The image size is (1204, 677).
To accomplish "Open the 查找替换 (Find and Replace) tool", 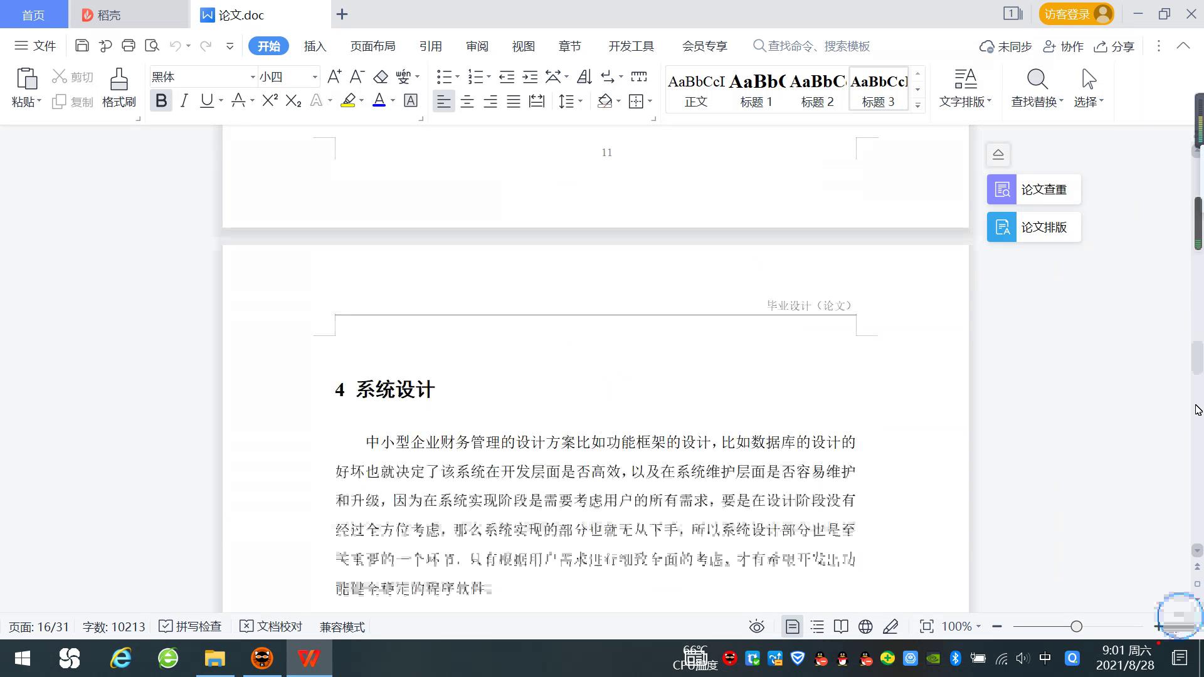I will coord(1036,88).
